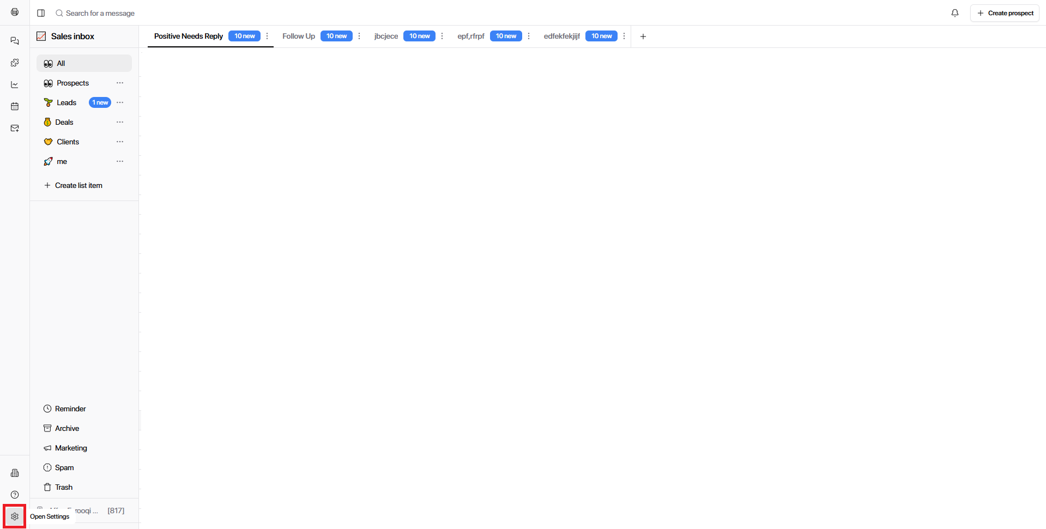Open the help question mark icon
The height and width of the screenshot is (529, 1046).
coord(15,495)
